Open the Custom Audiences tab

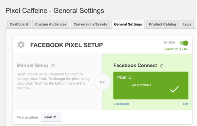click(51, 24)
